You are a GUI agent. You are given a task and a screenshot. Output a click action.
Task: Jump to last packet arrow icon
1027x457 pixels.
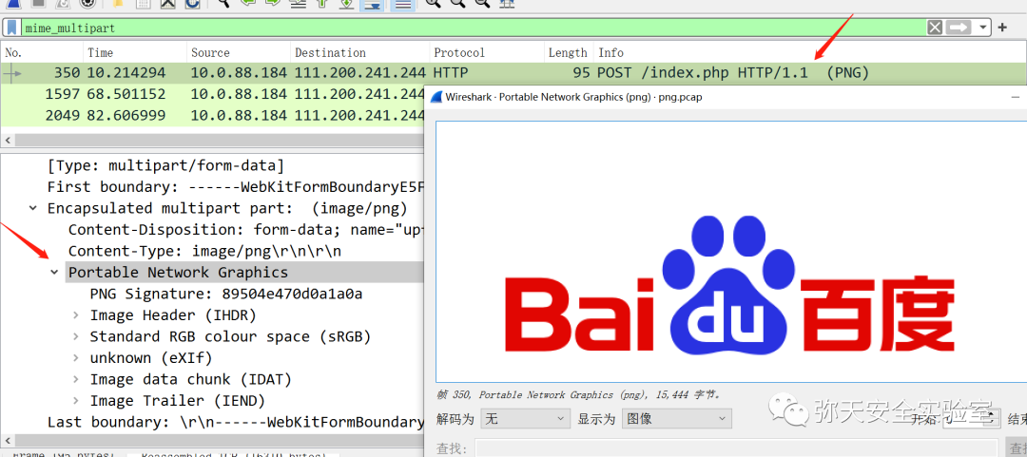[346, 3]
